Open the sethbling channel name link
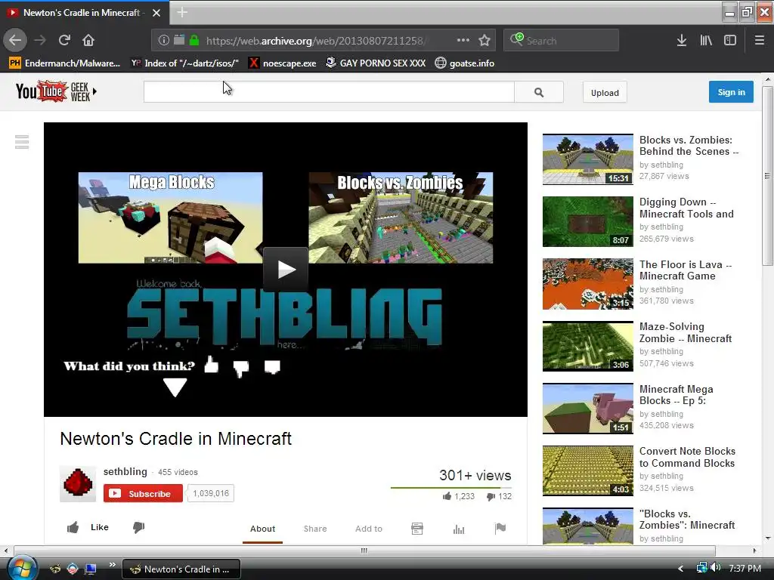 (125, 471)
